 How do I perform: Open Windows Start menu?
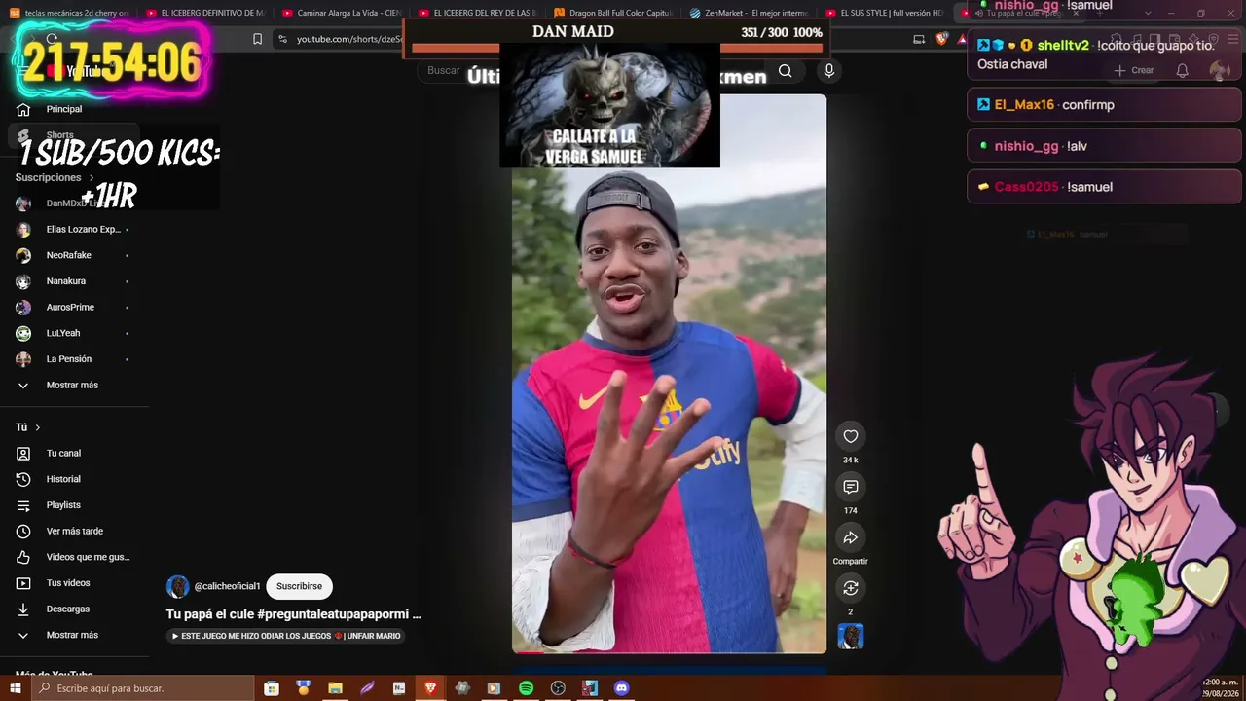point(15,688)
